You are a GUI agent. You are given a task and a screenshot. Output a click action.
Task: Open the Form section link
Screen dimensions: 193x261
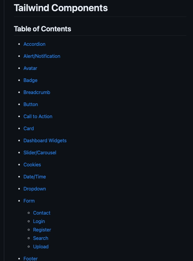click(x=29, y=201)
